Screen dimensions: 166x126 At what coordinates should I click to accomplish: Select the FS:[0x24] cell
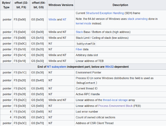pos(21,89)
